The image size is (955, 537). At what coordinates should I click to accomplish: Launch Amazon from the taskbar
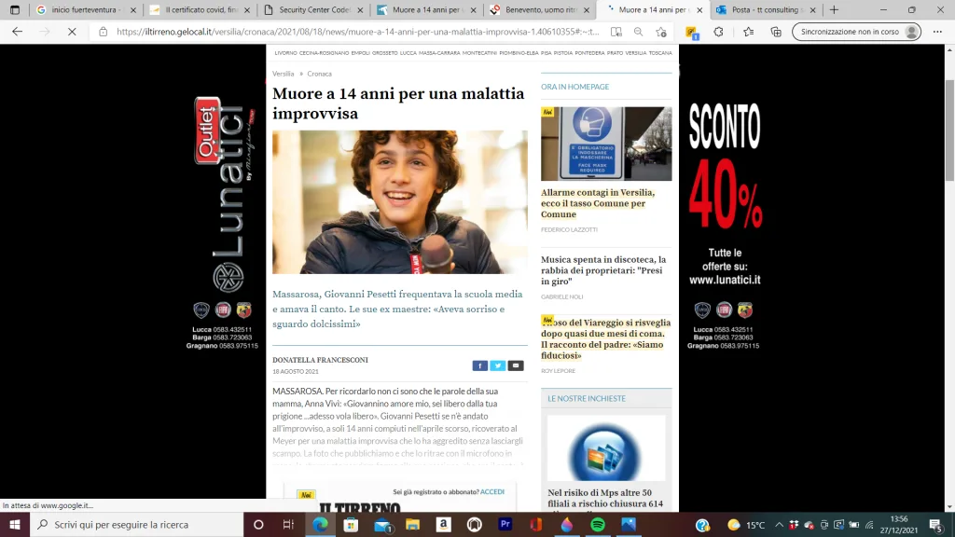coord(443,524)
